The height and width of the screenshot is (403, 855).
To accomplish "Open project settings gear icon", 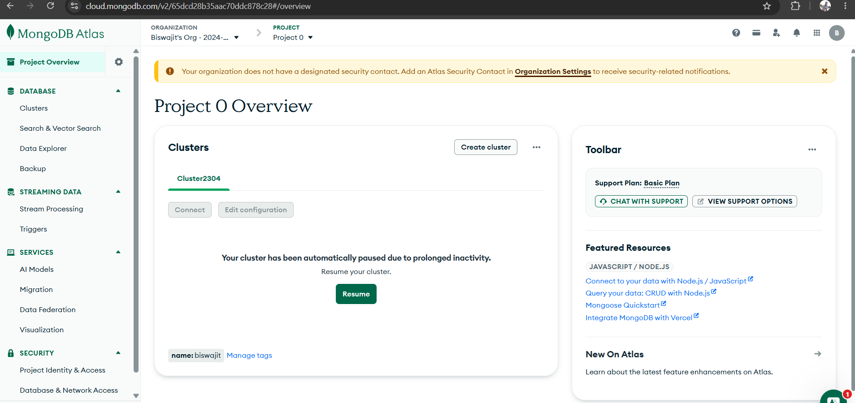I will click(119, 62).
